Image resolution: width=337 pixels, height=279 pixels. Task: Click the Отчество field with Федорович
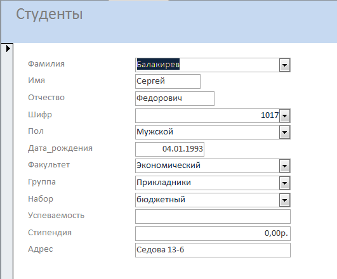(x=175, y=98)
